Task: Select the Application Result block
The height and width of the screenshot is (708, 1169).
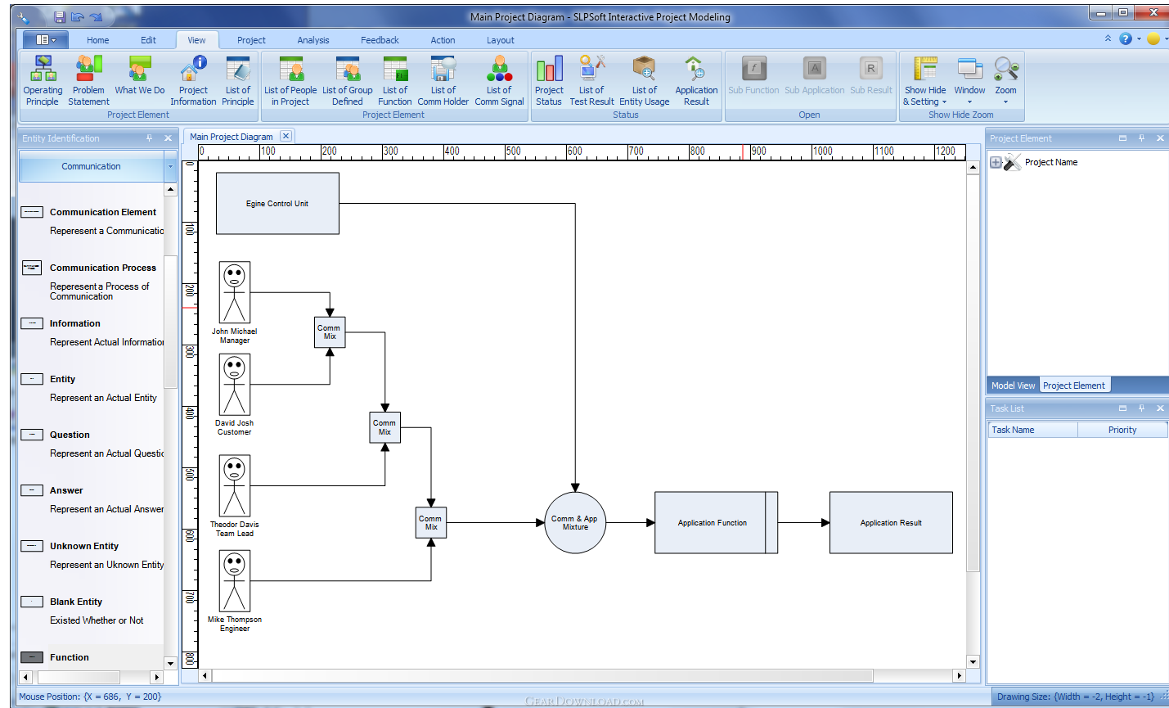Action: coord(891,522)
